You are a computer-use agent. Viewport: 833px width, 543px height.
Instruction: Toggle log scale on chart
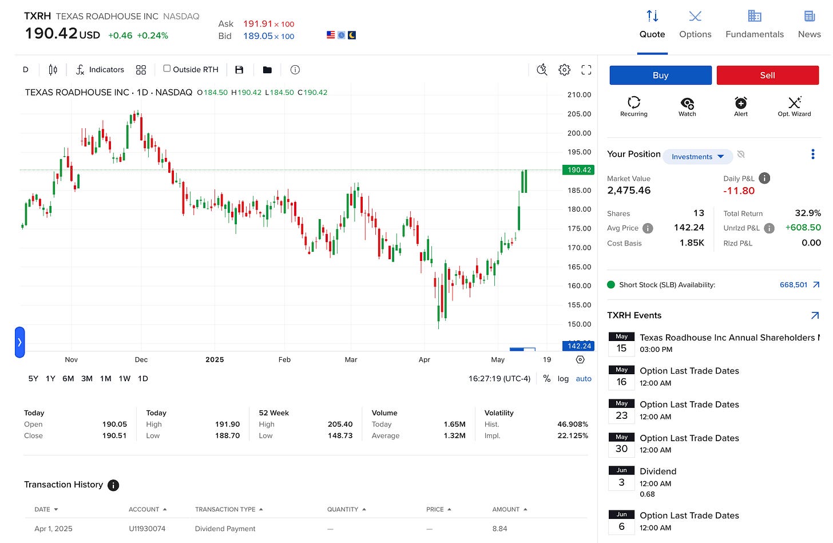pos(563,379)
